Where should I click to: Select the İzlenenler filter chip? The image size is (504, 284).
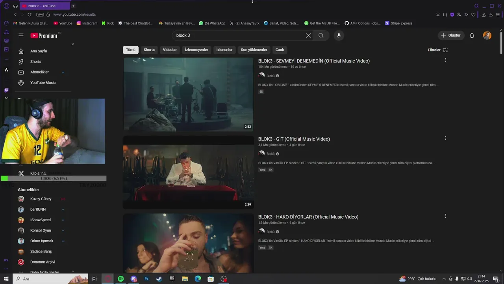coord(224,50)
